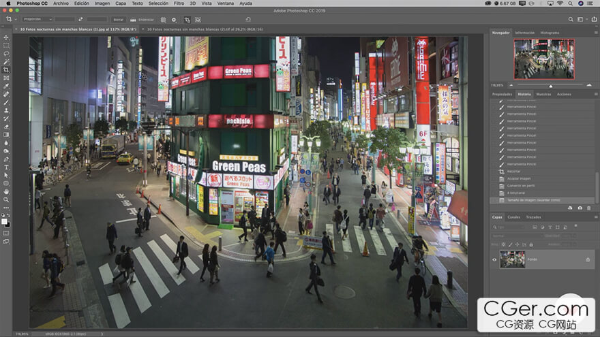Select the Lasso tool
The height and width of the screenshot is (337, 600).
coord(6,54)
